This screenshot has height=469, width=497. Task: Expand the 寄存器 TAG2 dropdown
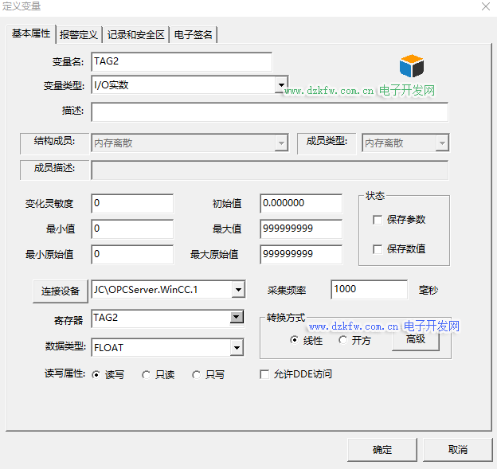237,318
